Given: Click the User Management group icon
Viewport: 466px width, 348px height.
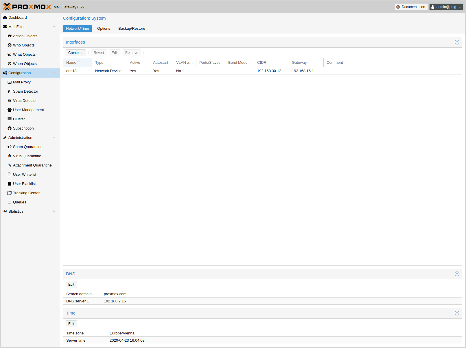Looking at the screenshot, I should click(x=10, y=110).
